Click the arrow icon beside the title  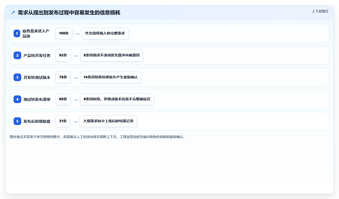coord(13,13)
